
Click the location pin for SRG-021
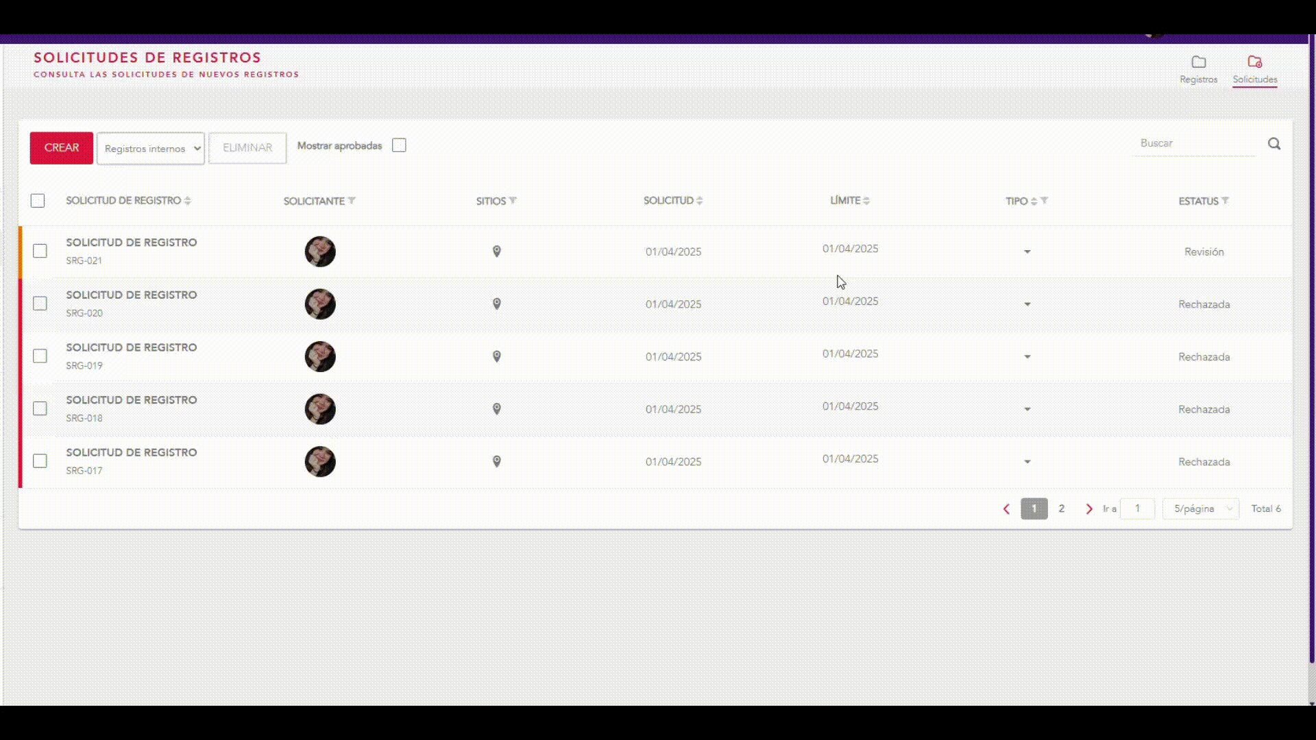497,251
